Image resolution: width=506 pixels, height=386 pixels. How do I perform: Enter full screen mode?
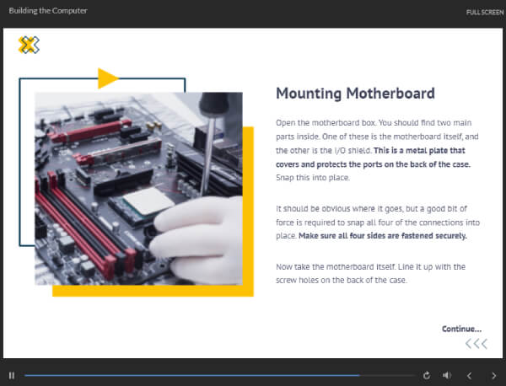point(484,12)
